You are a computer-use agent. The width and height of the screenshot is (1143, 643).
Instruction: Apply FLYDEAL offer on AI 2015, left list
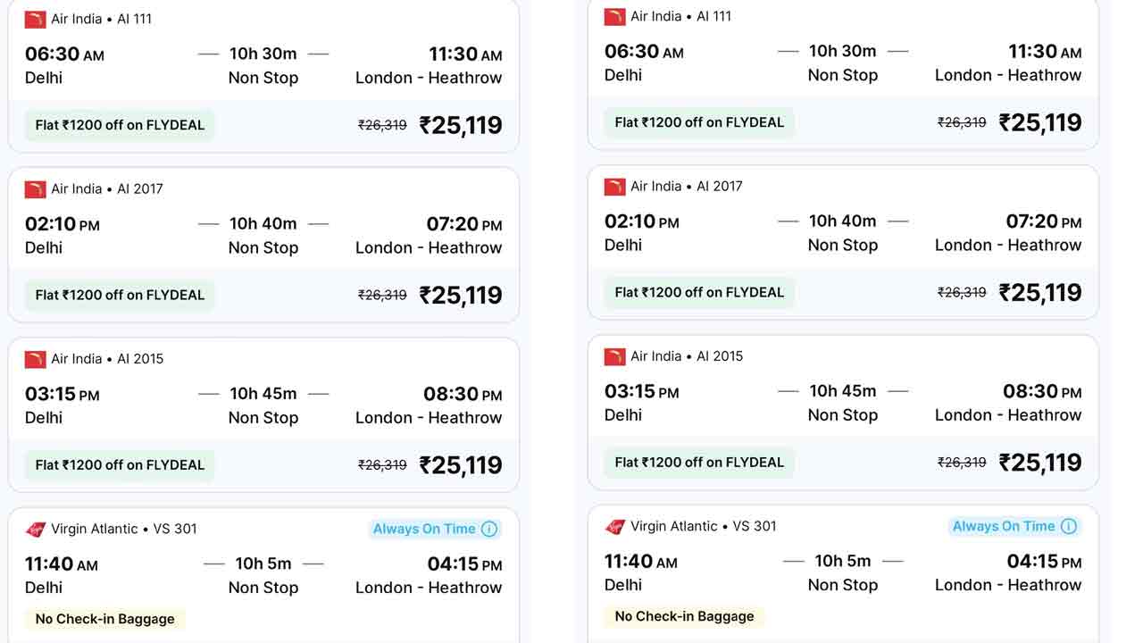(120, 464)
